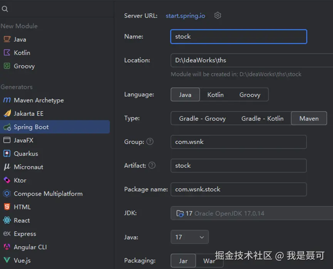Select Kotlin in New Module list

[55, 53]
